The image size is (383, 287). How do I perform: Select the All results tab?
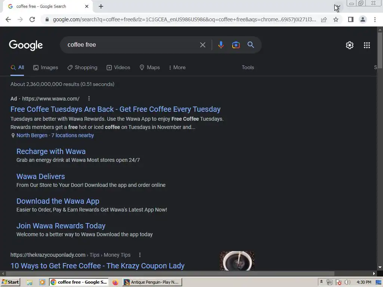tap(17, 68)
